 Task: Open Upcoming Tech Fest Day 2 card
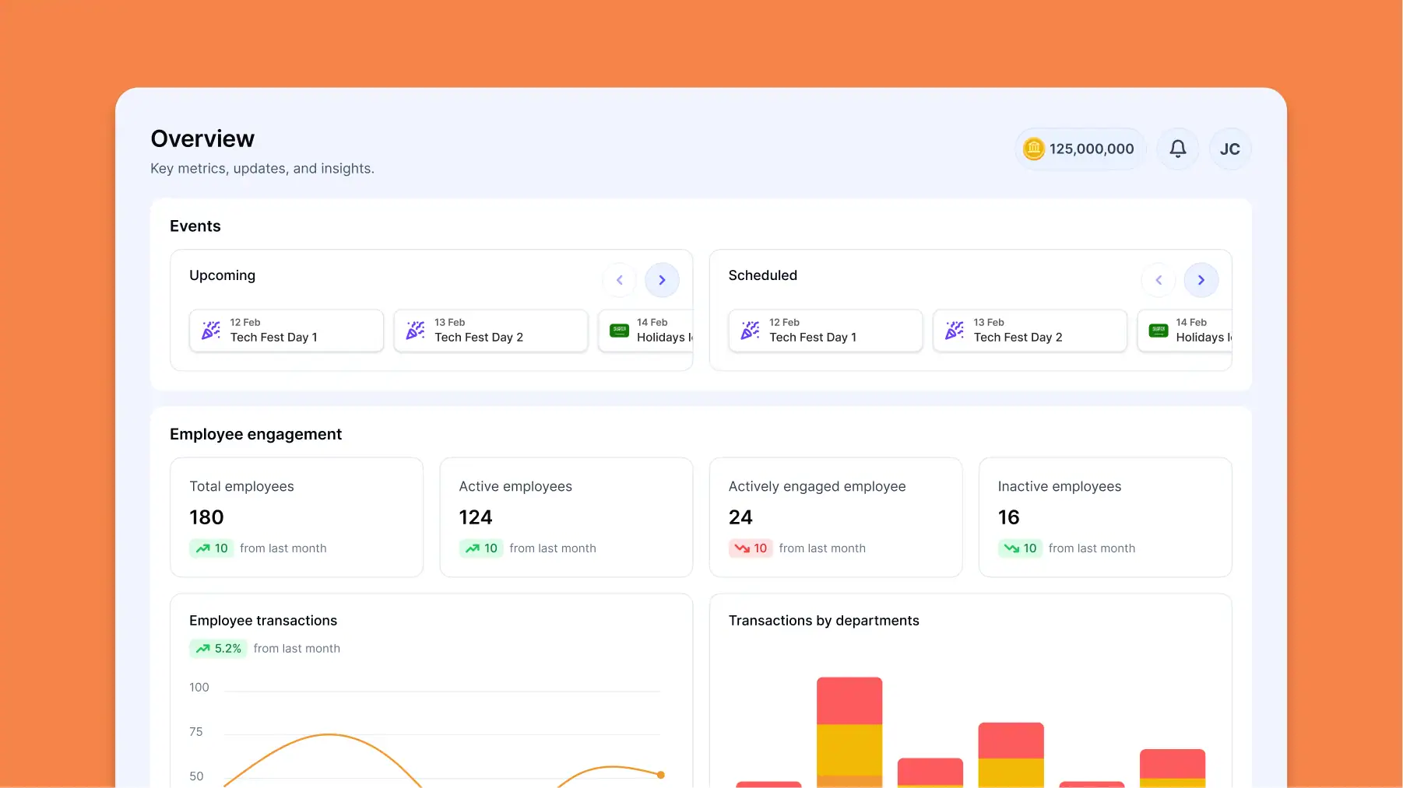pos(491,331)
